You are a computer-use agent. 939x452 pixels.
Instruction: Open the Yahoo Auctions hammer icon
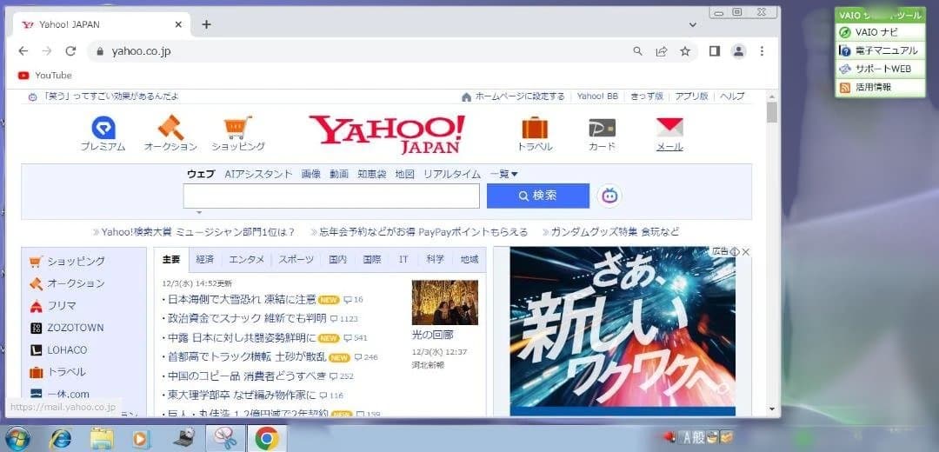(170, 129)
